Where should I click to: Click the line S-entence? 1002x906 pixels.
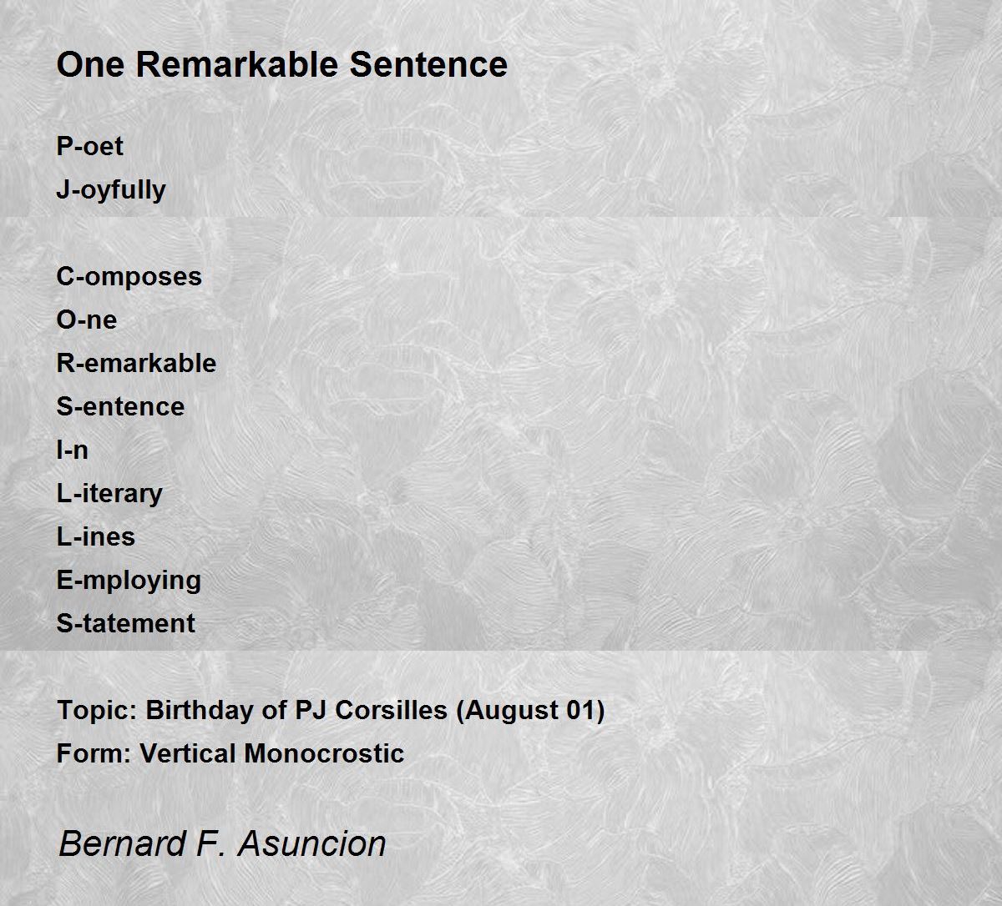pyautogui.click(x=120, y=406)
